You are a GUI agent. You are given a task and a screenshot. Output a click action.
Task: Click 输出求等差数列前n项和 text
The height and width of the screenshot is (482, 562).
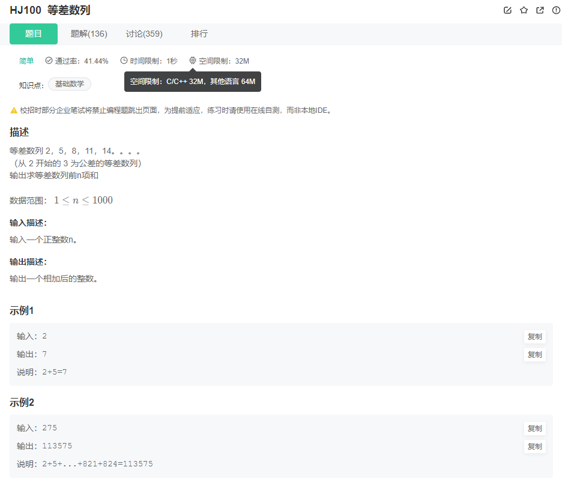(x=54, y=176)
